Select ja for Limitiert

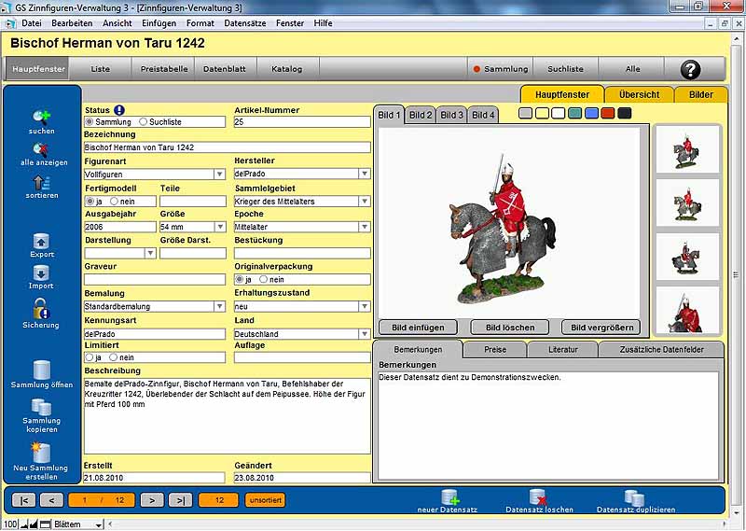[x=90, y=357]
